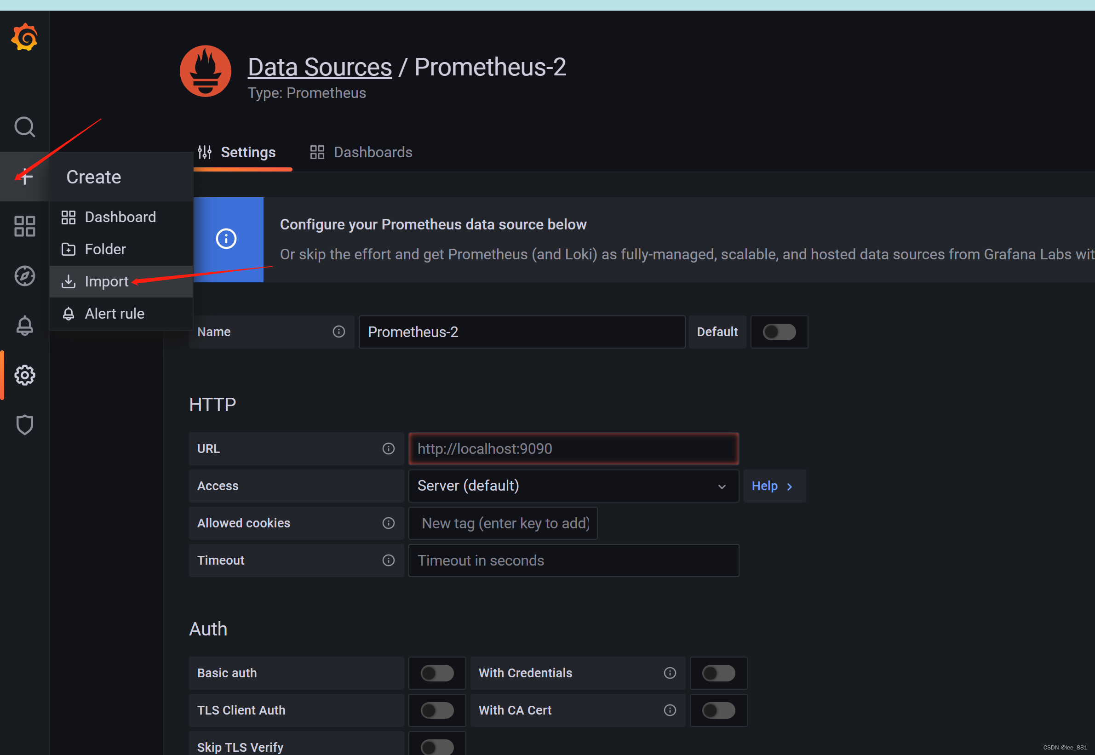Click the 'Type: Prometheus' subtitle text
This screenshot has height=755, width=1095.
(x=306, y=93)
